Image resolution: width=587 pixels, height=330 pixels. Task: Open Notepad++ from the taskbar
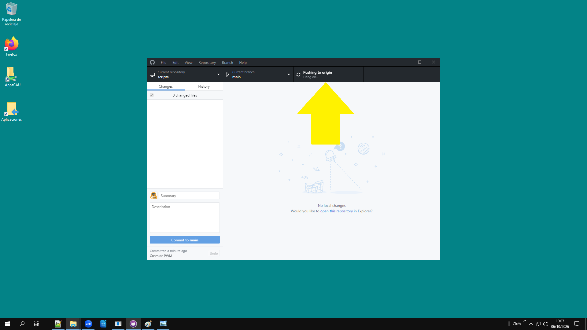coord(58,324)
